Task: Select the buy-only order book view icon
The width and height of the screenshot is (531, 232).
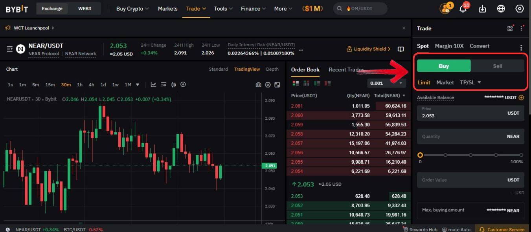Action: coord(317,83)
